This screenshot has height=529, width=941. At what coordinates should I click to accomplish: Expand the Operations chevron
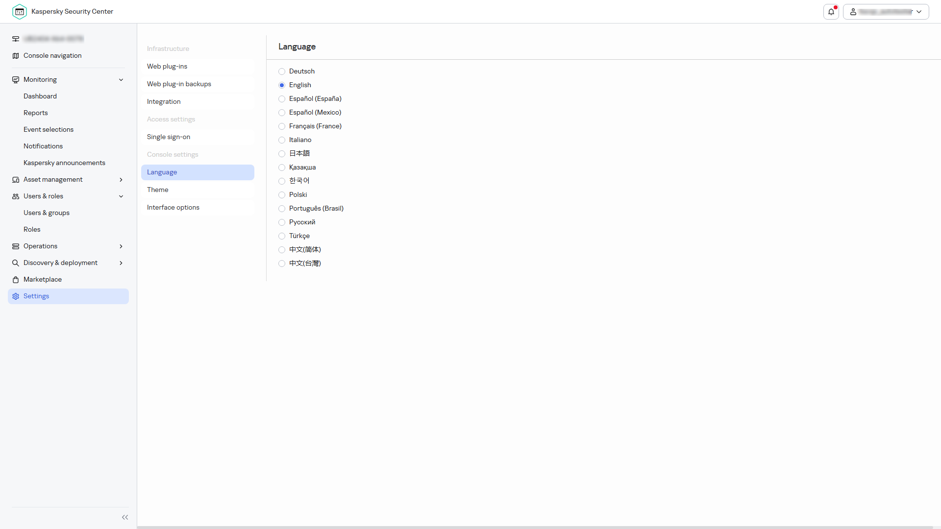click(121, 246)
